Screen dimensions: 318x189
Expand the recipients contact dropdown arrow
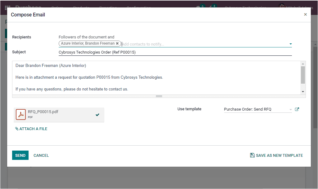pyautogui.click(x=290, y=43)
